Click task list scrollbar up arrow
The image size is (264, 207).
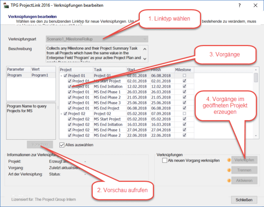tap(256, 70)
